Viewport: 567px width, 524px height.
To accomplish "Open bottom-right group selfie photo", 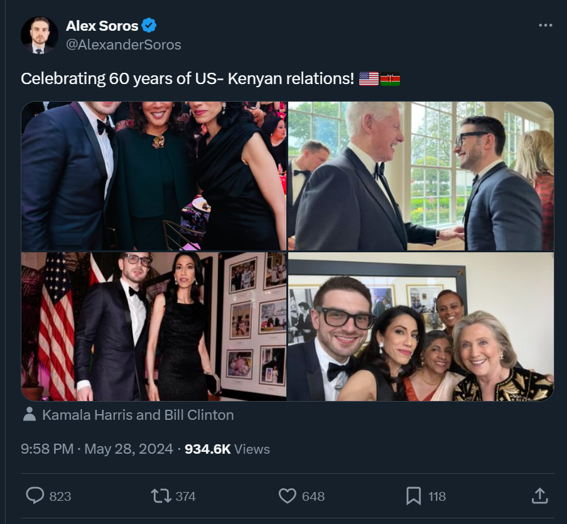I will [421, 326].
